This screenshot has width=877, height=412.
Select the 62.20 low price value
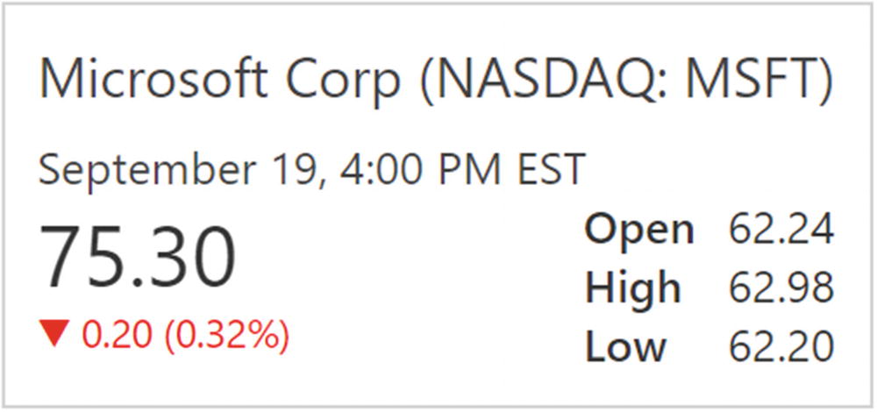coord(781,347)
